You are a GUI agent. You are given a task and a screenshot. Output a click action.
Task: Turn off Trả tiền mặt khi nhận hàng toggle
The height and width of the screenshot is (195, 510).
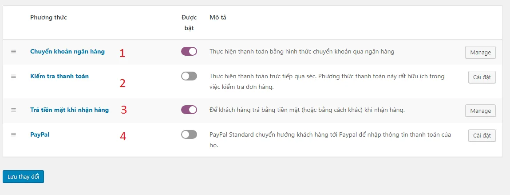pos(189,110)
